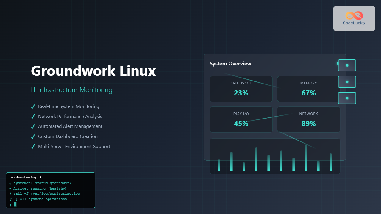This screenshot has width=381, height=214.
Task: Select the checkmark beside Multi-Server Environment Support
Action: (x=33, y=146)
